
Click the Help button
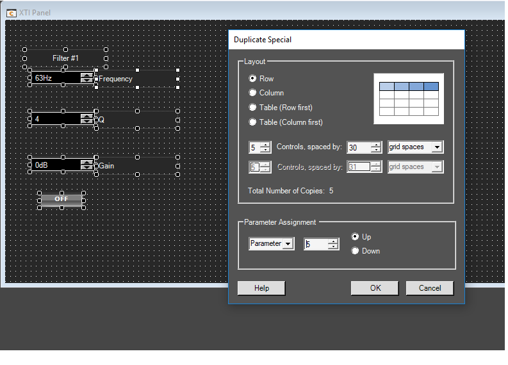point(261,288)
